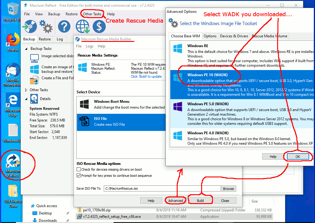This screenshot has height=223, width=315.
Task: Click the blue question mark help icon
Action: pyautogui.click(x=64, y=26)
